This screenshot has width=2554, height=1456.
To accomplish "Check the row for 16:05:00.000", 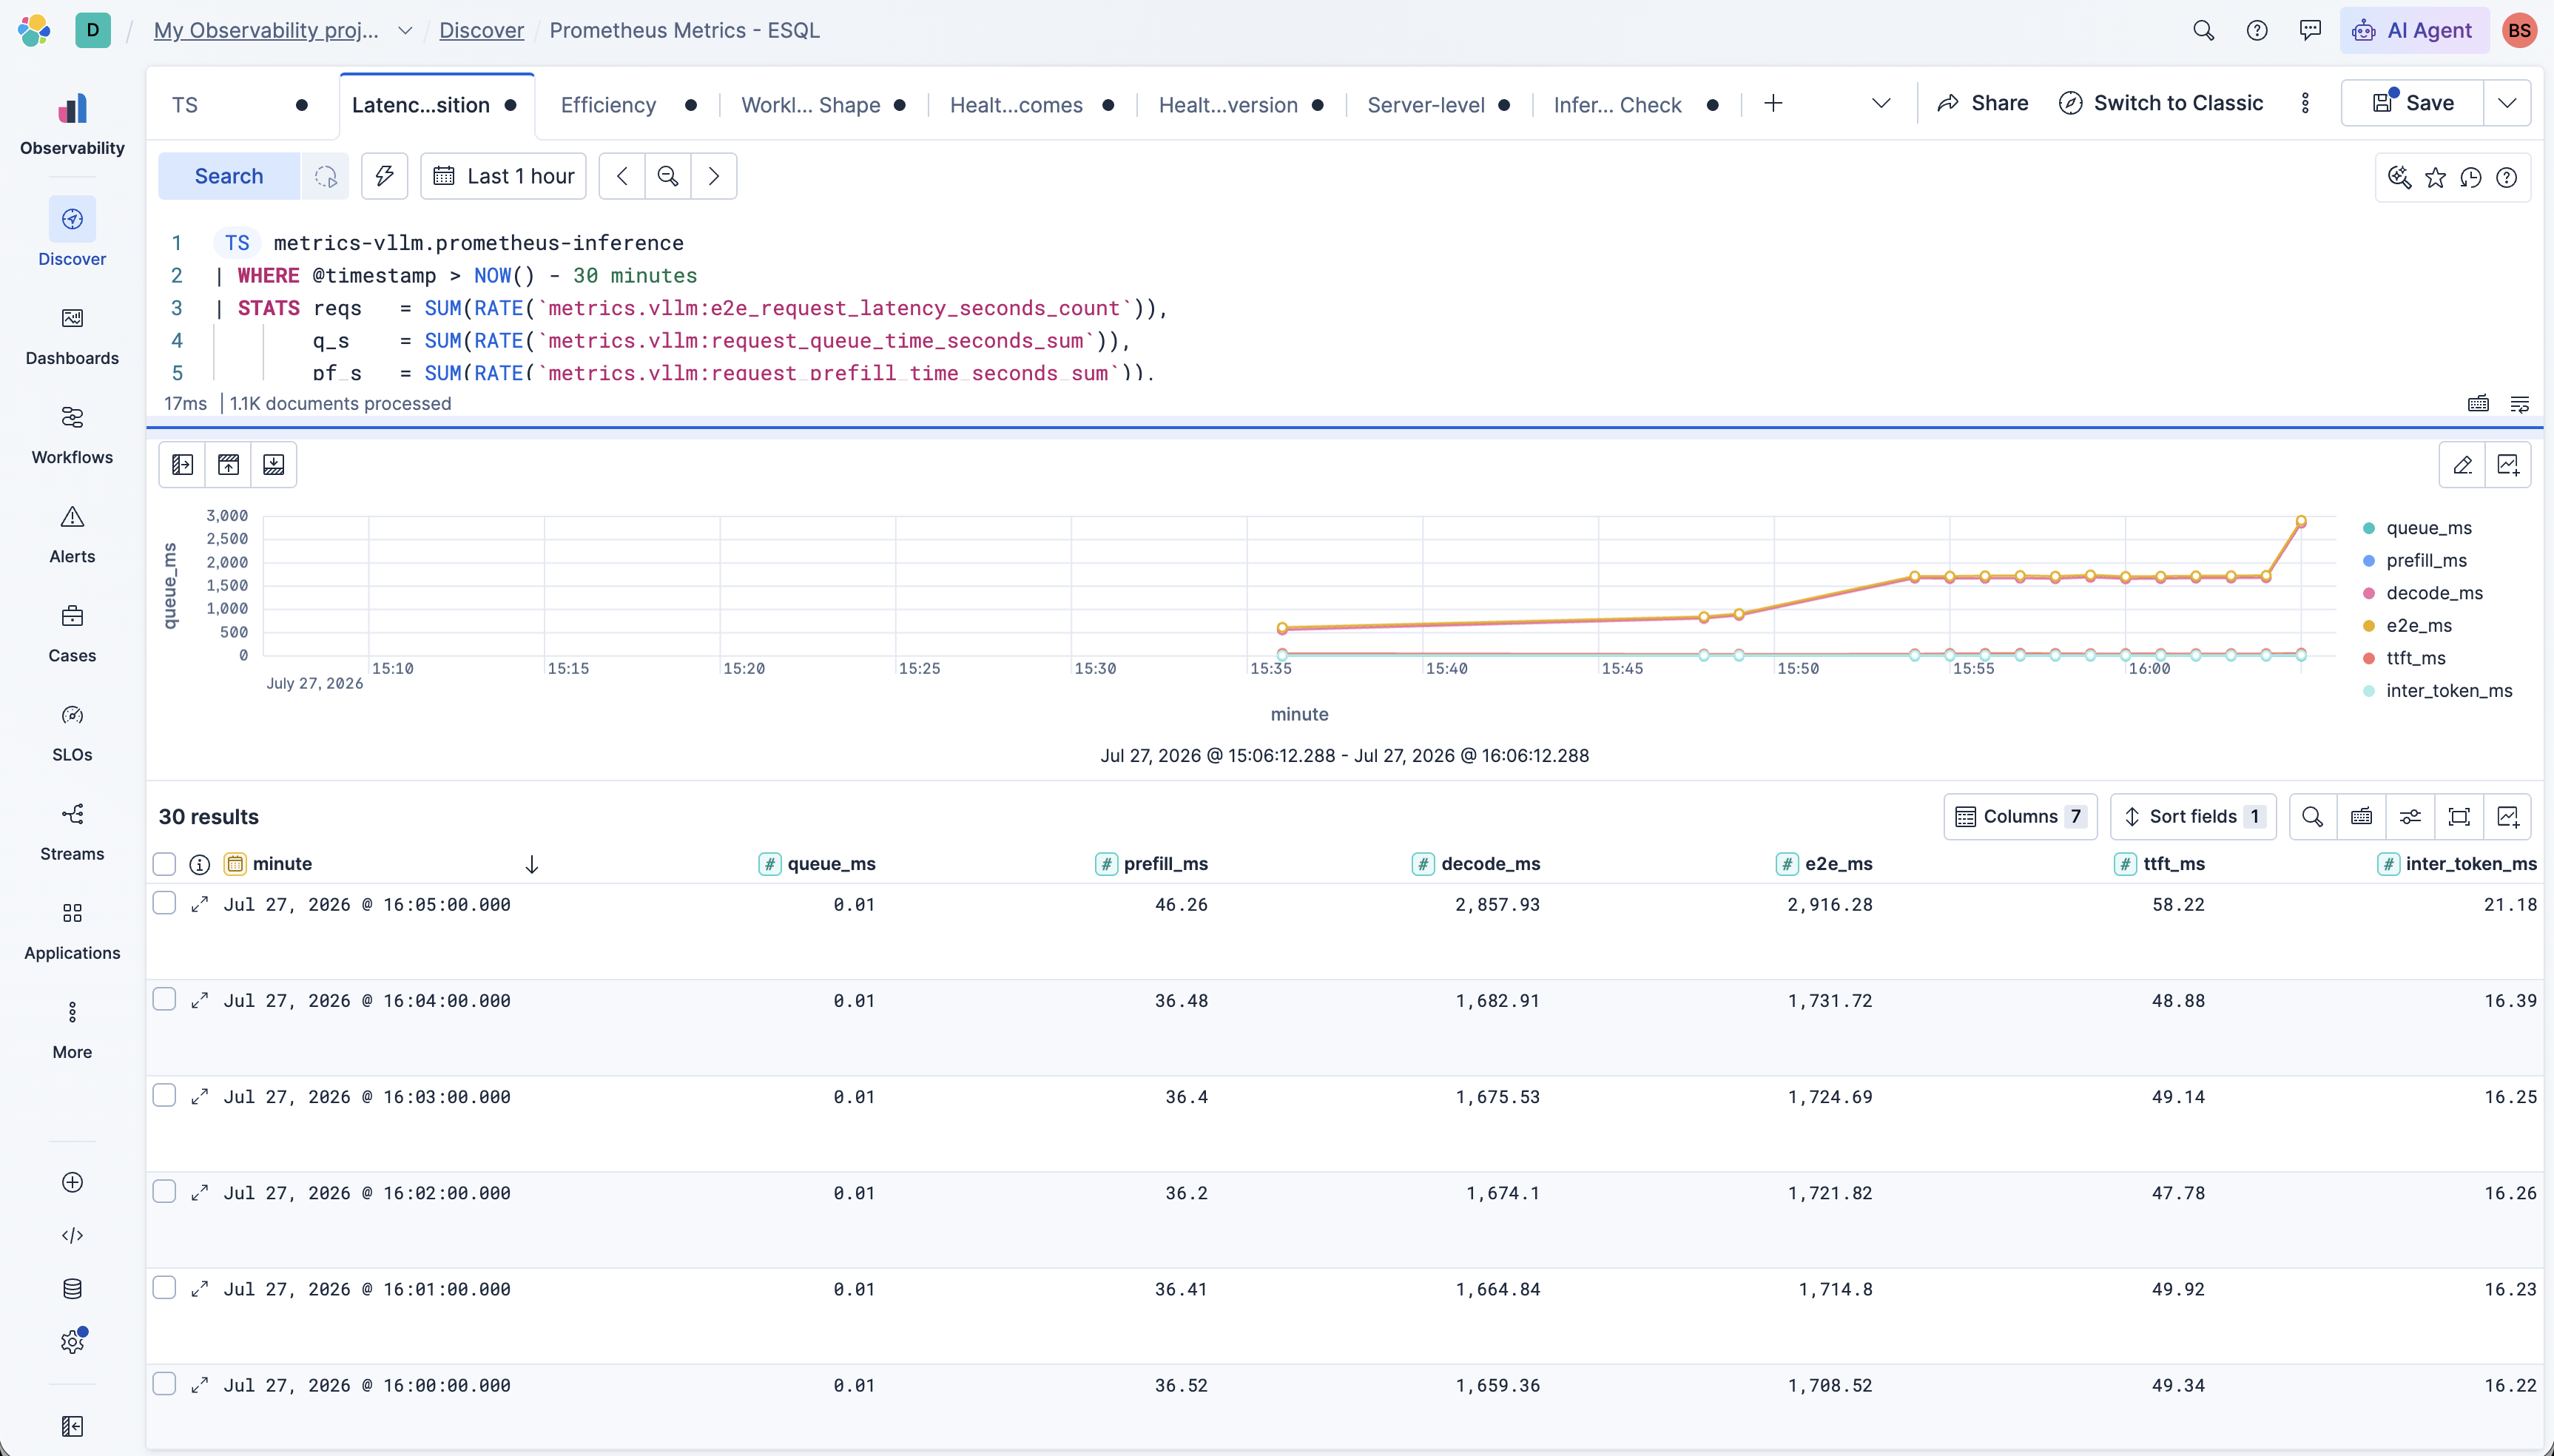I will (164, 903).
